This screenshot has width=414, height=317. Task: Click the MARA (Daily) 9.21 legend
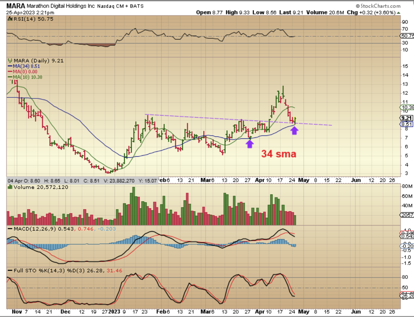point(38,61)
